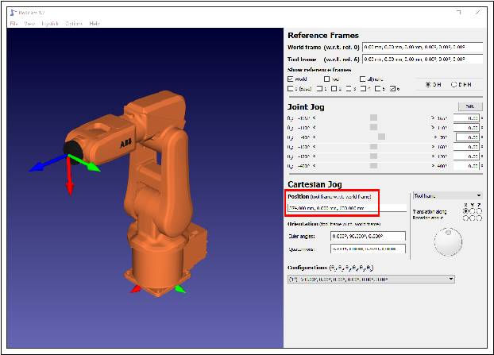Click the right arrow for joint θ1

pyautogui.click(x=433, y=118)
